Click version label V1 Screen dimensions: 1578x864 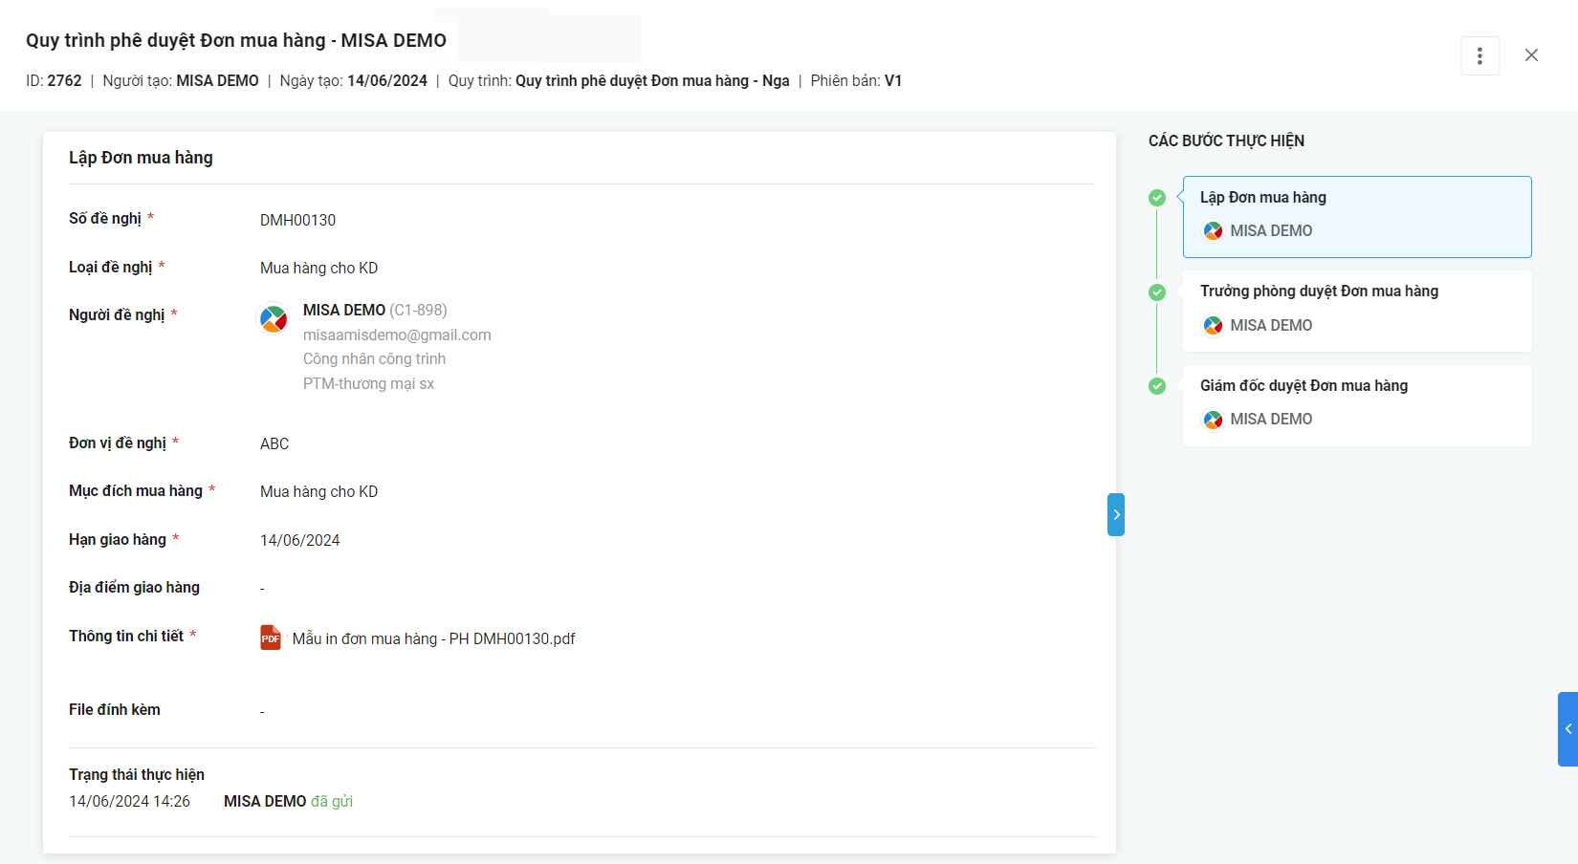point(893,80)
